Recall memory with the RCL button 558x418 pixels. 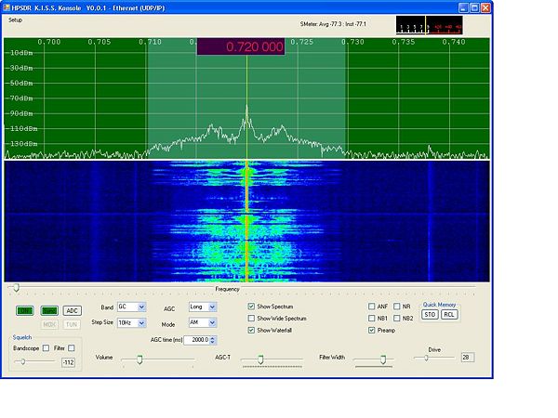point(449,315)
